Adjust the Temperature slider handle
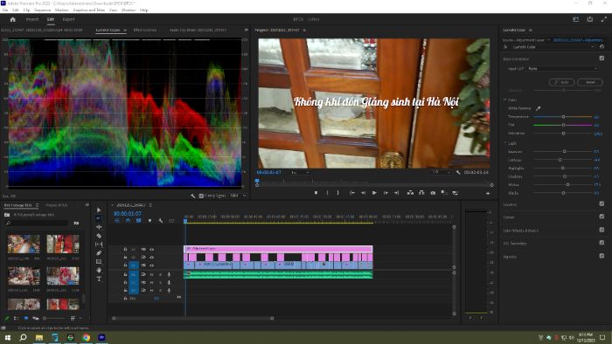 [563, 117]
